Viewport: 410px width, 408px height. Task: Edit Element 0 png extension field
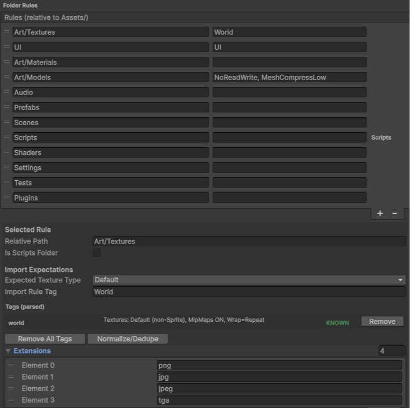(x=280, y=365)
